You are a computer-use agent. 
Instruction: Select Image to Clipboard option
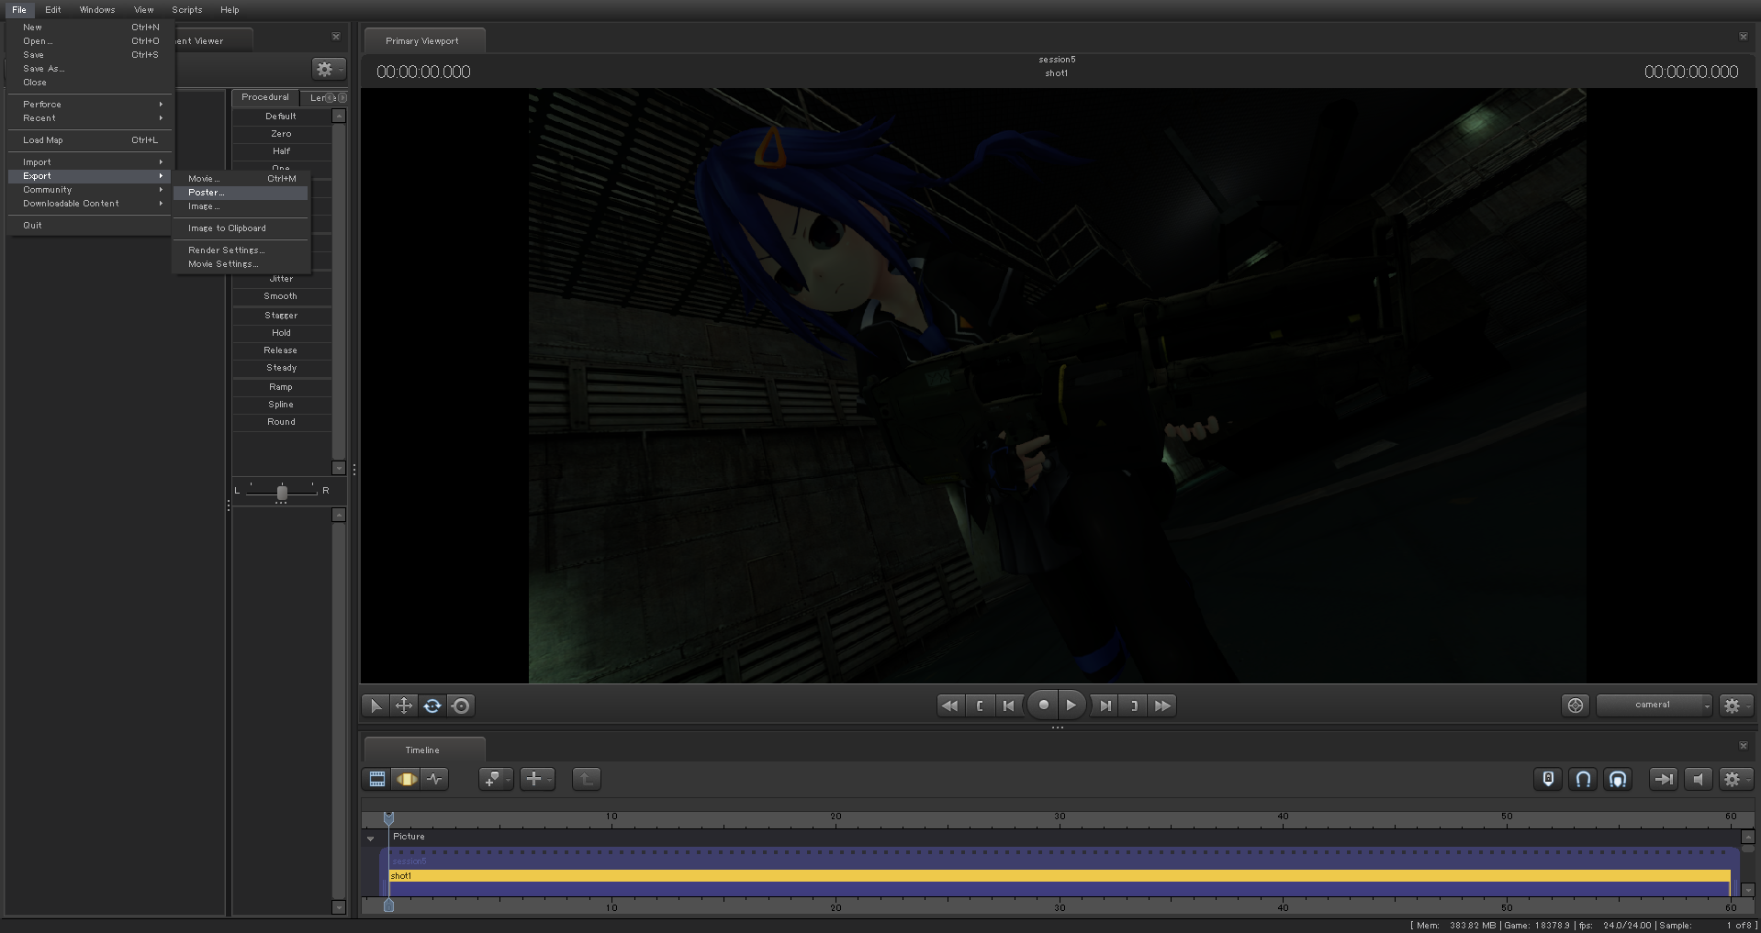[241, 228]
